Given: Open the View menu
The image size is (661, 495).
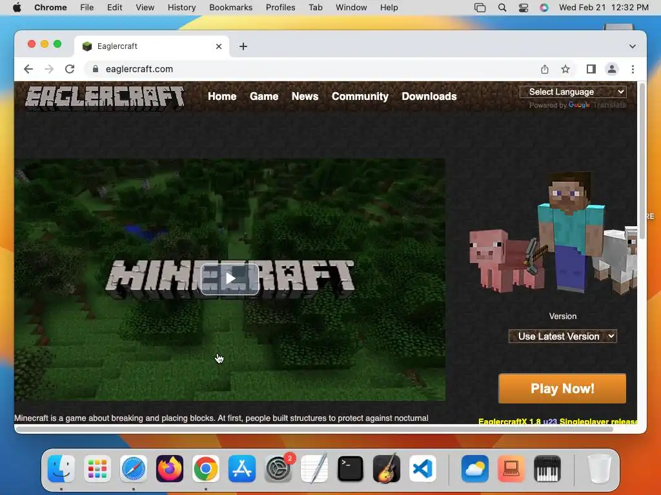Looking at the screenshot, I should pos(145,8).
